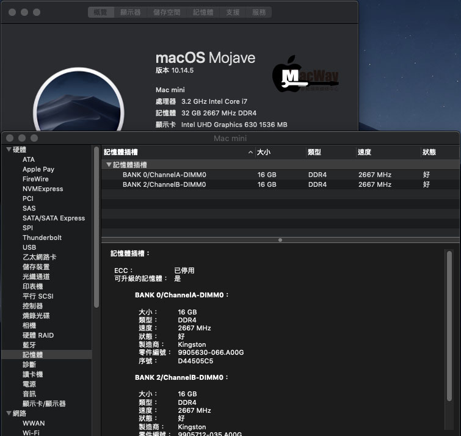461x436 pixels.
Task: Sort by the 記憶體插槽 column header
Action: [x=178, y=152]
